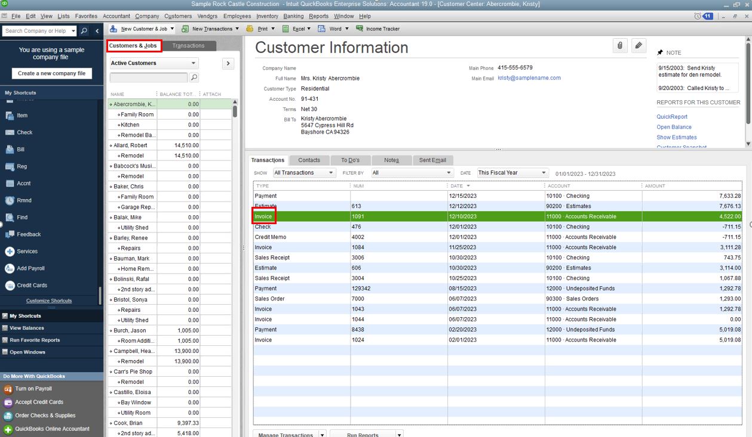Switch to the Contacts tab
752x437 pixels.
point(309,160)
